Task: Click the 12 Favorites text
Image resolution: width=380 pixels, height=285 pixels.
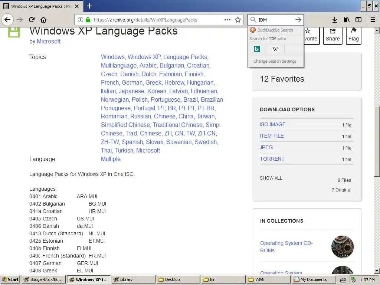Action: (282, 79)
